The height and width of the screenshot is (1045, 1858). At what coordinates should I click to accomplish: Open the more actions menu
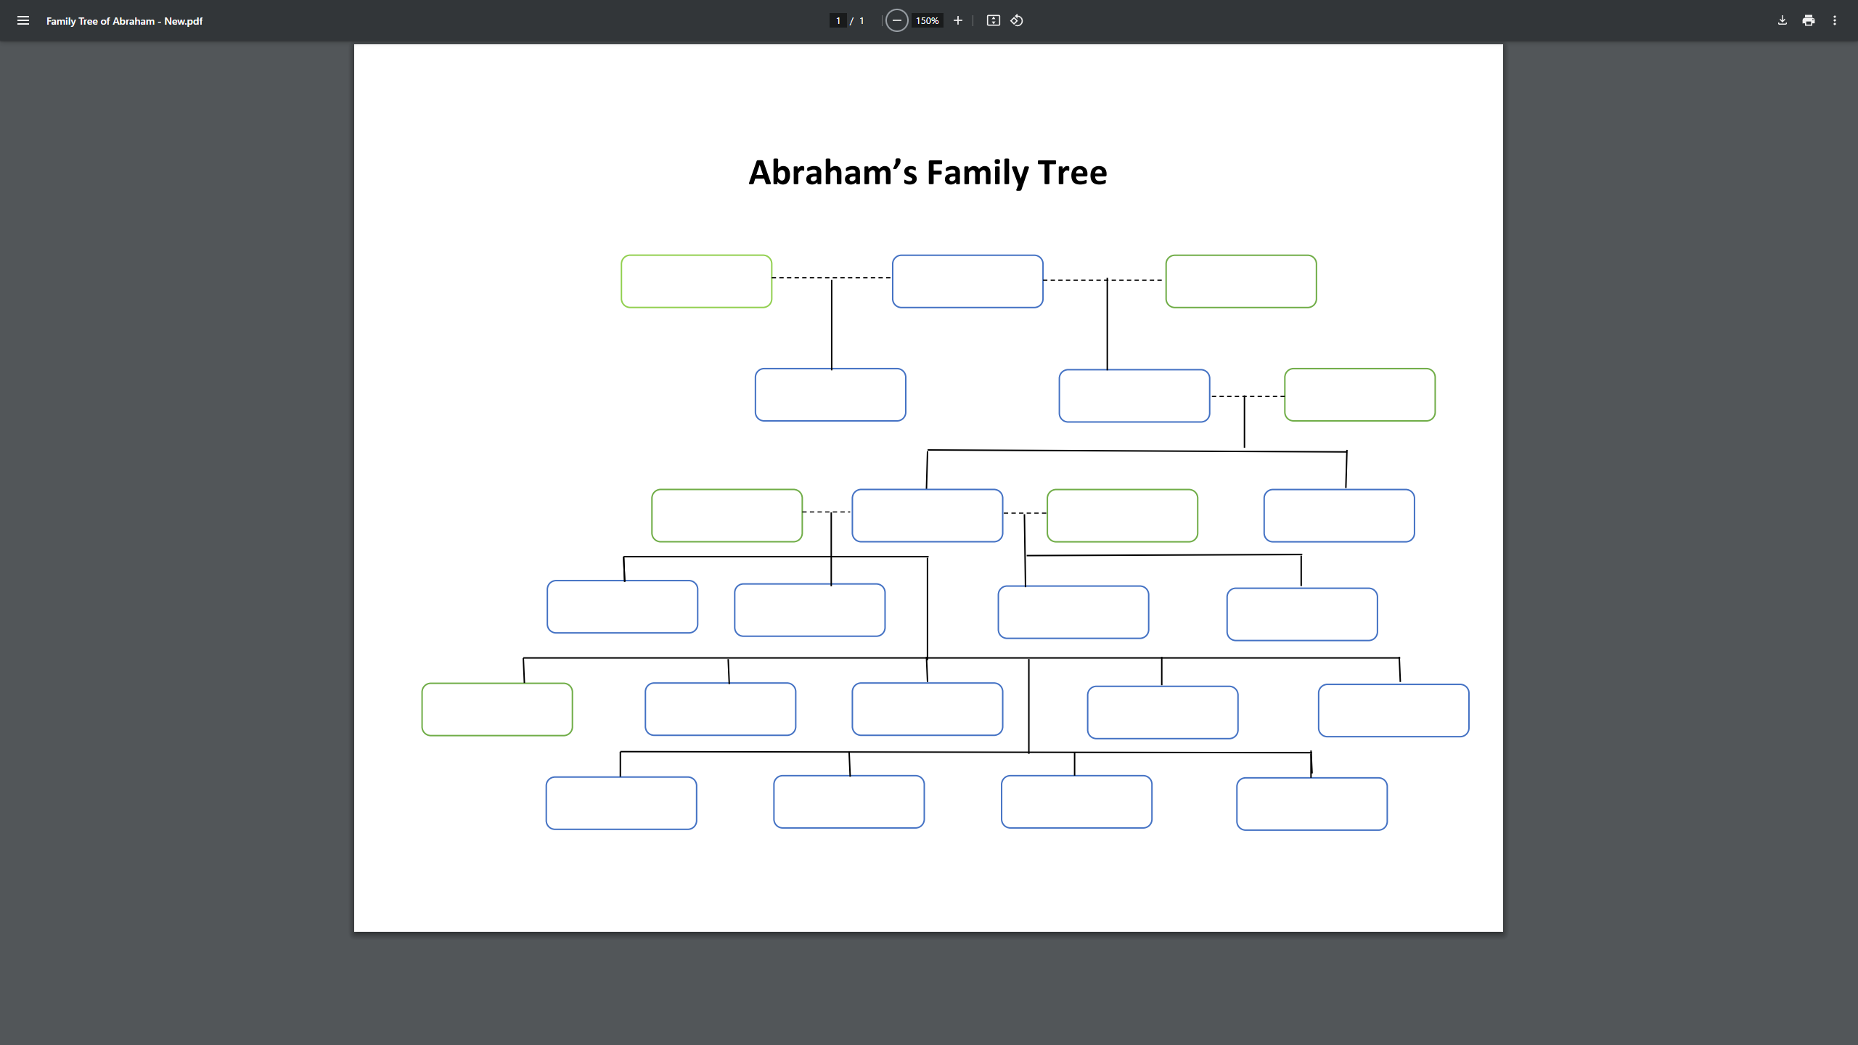pos(1835,20)
